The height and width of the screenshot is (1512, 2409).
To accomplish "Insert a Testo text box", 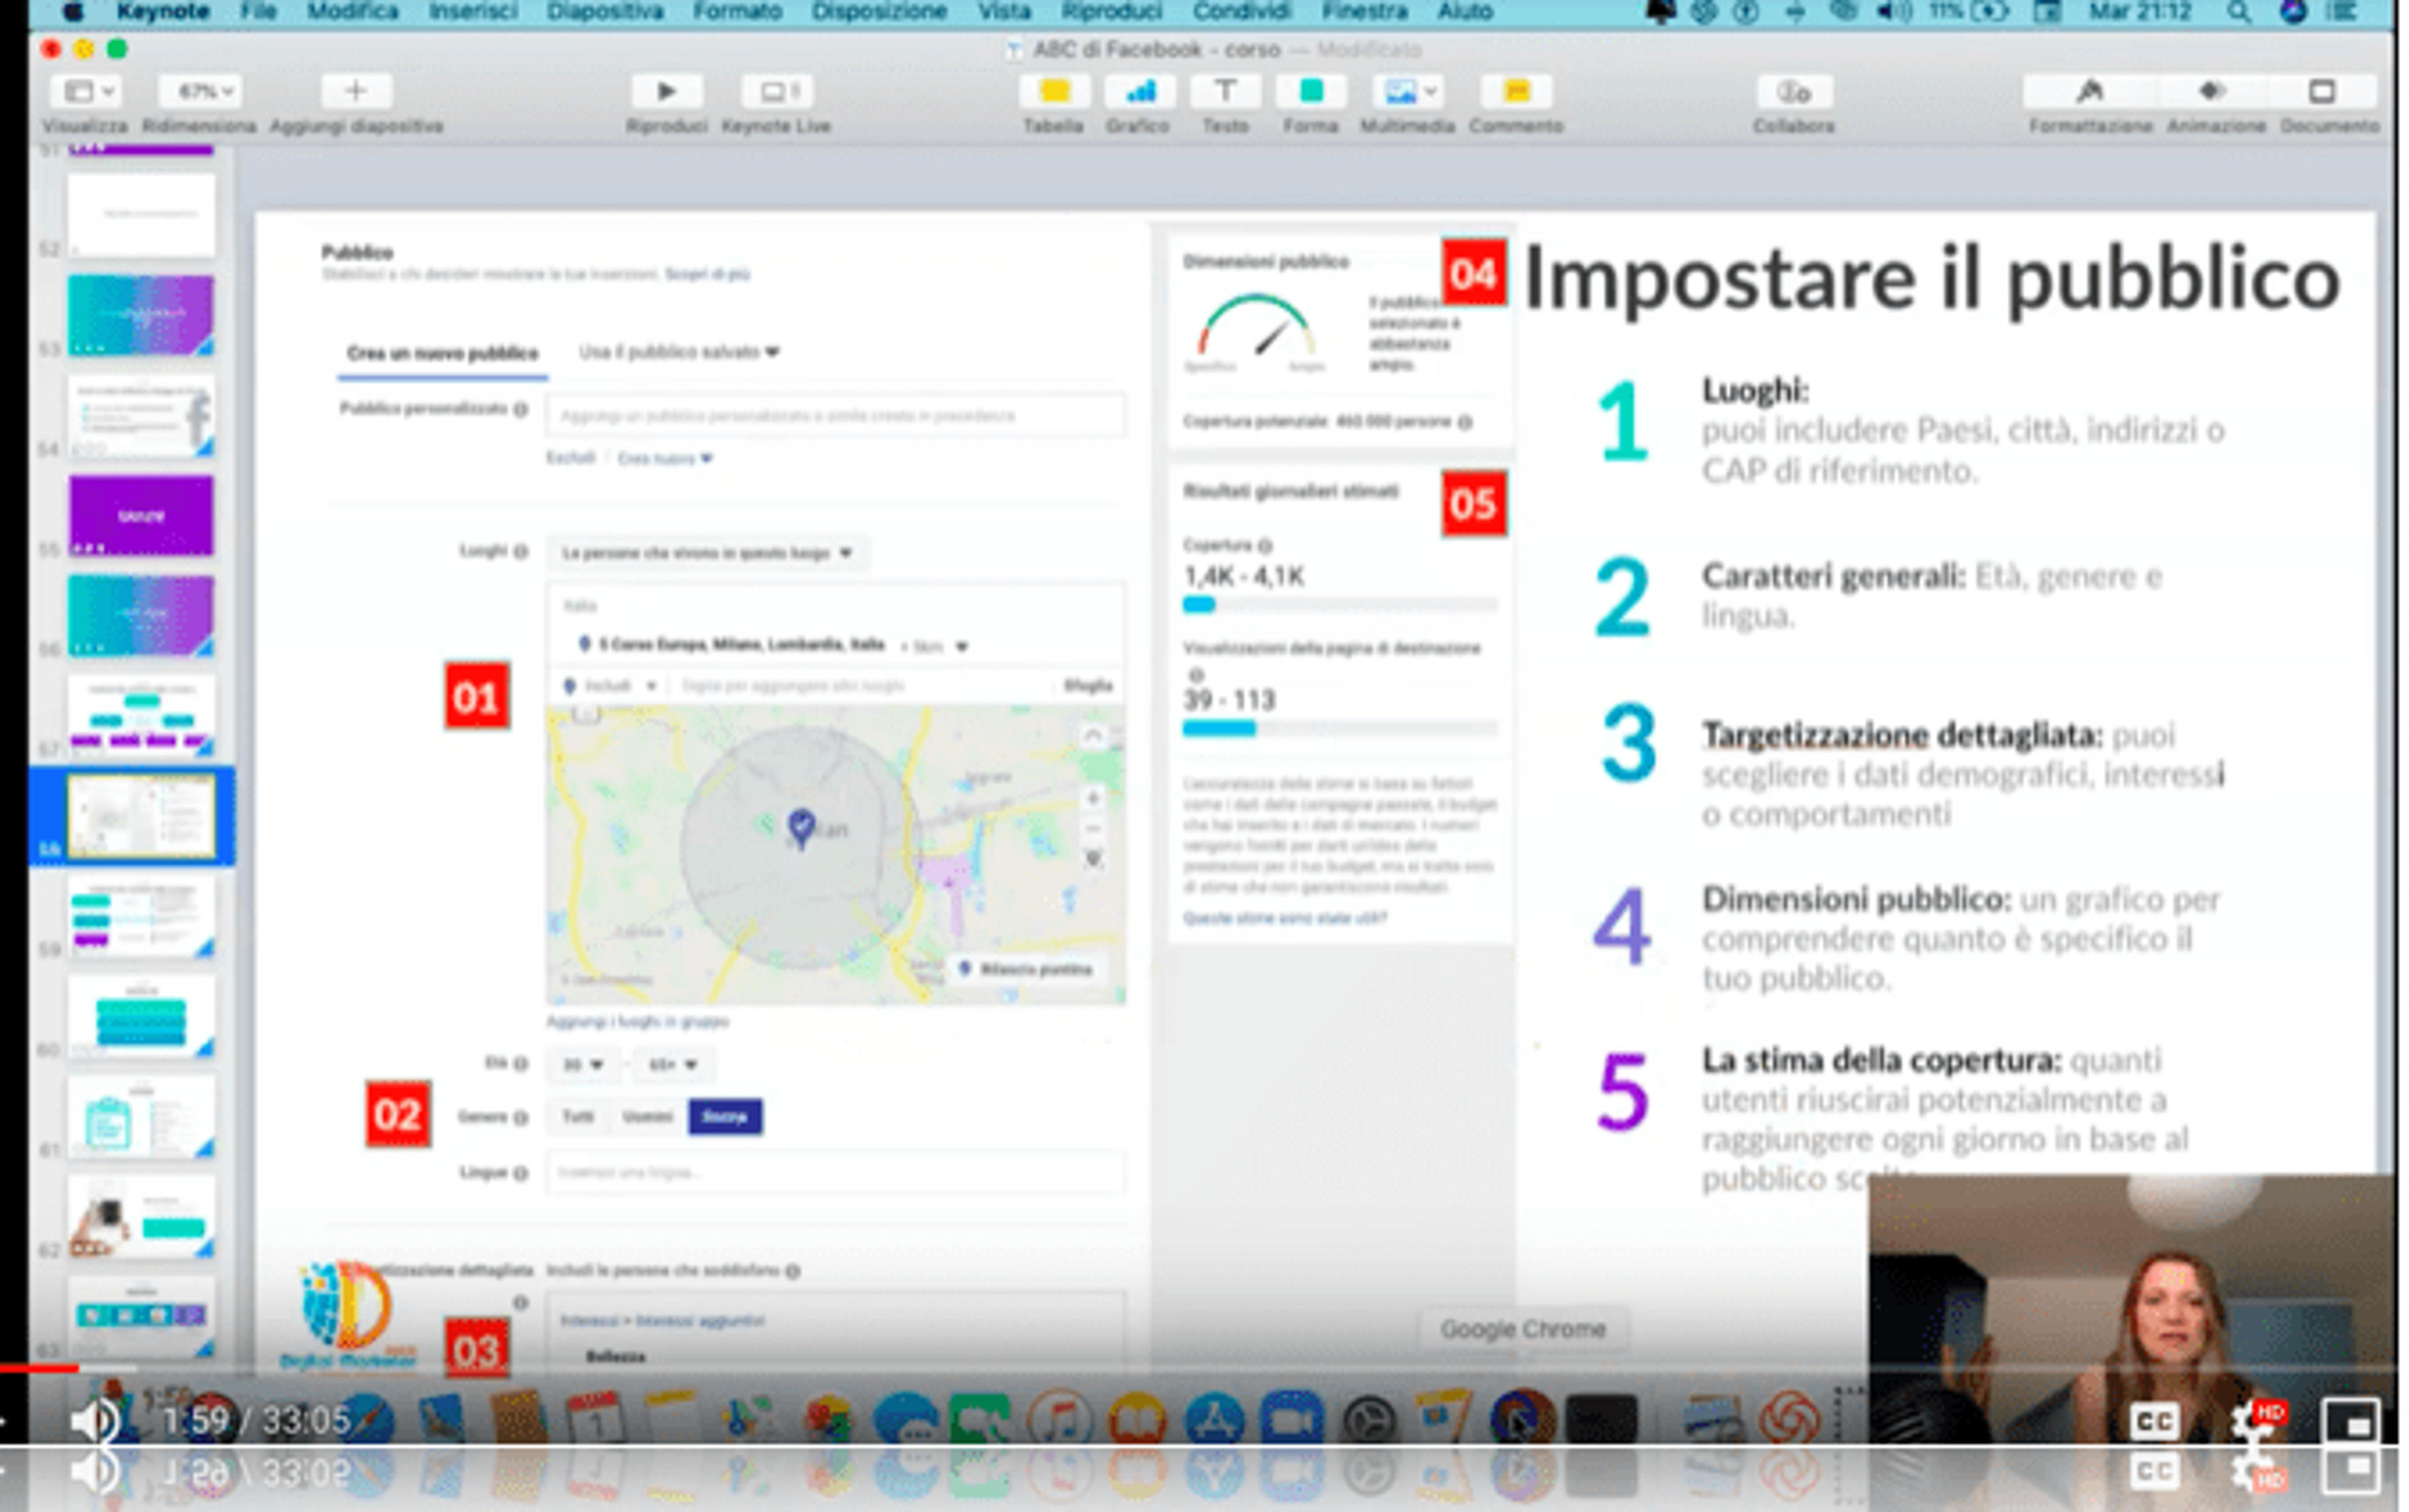I will point(1225,92).
